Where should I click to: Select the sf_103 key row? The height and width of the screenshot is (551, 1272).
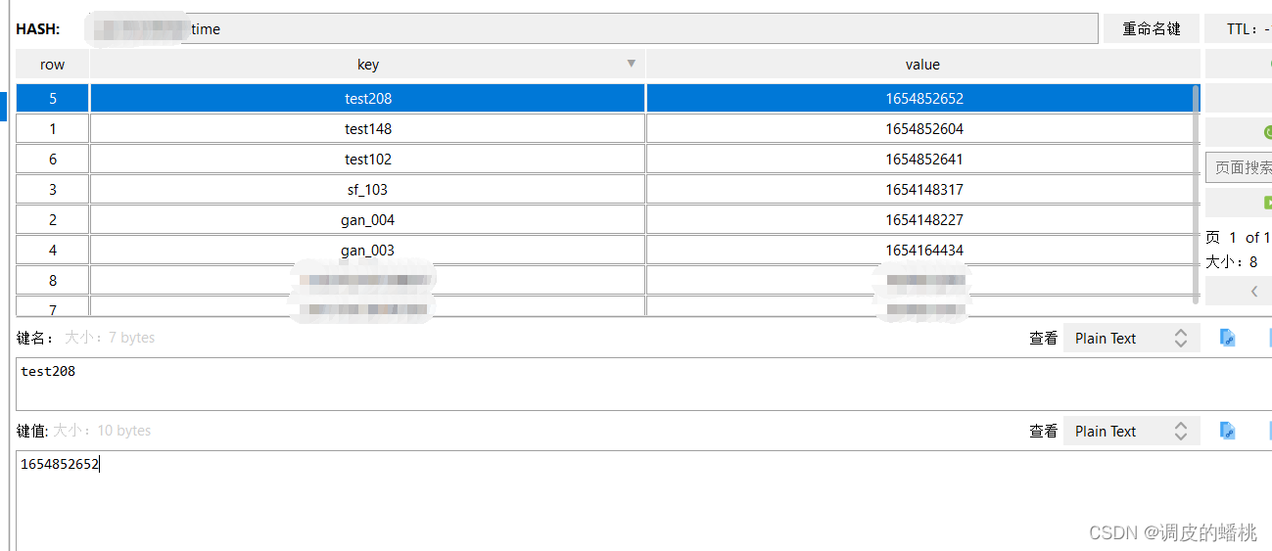click(368, 190)
